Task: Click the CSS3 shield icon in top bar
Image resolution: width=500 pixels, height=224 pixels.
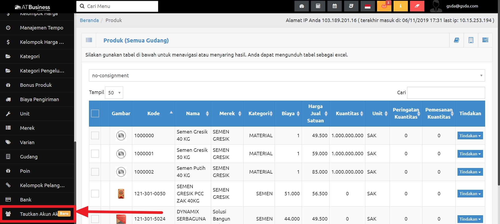Action: click(x=351, y=6)
